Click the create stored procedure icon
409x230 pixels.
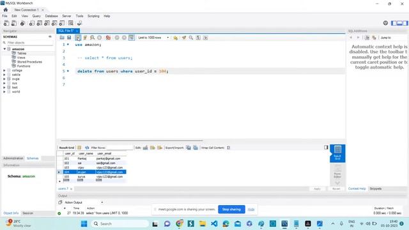[x=54, y=23]
